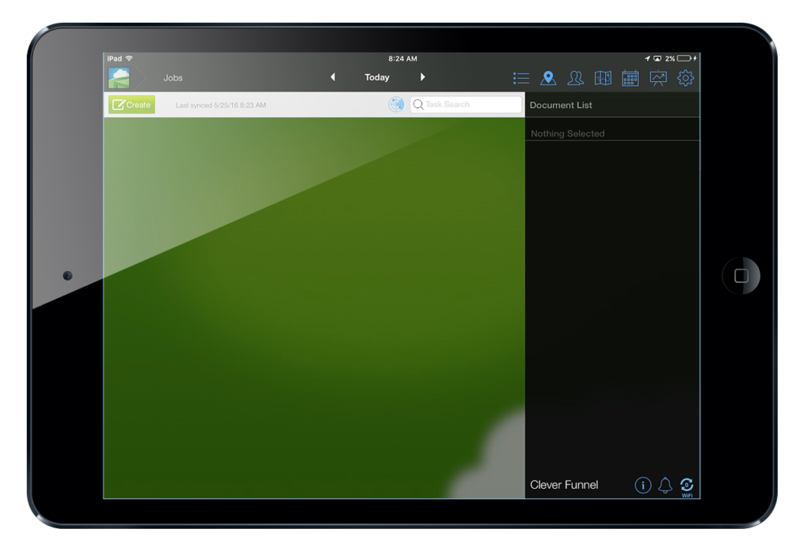808x555 pixels.
Task: Open the people/contacts icon
Action: coord(575,78)
